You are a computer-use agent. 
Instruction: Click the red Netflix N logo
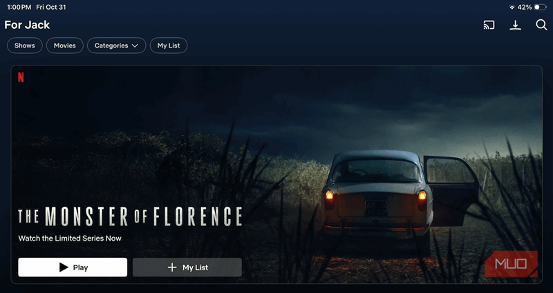click(x=21, y=77)
